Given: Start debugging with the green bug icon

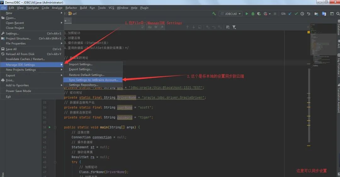Looking at the screenshot, I should [x=253, y=13].
